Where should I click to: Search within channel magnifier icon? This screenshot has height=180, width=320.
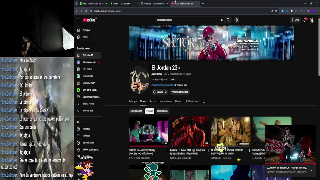[x=204, y=101]
